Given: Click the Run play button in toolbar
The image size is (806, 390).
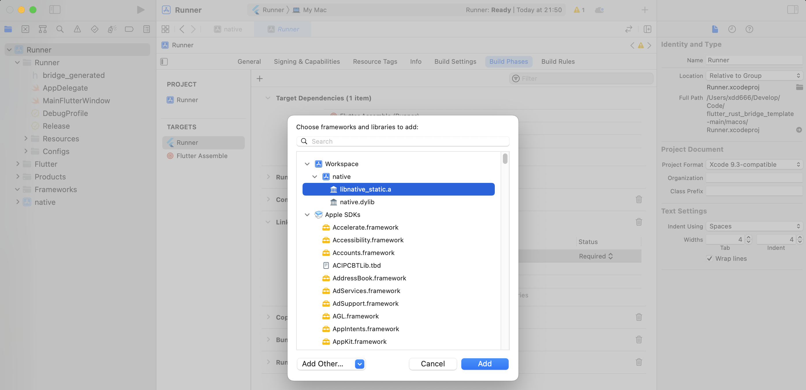Looking at the screenshot, I should 141,10.
